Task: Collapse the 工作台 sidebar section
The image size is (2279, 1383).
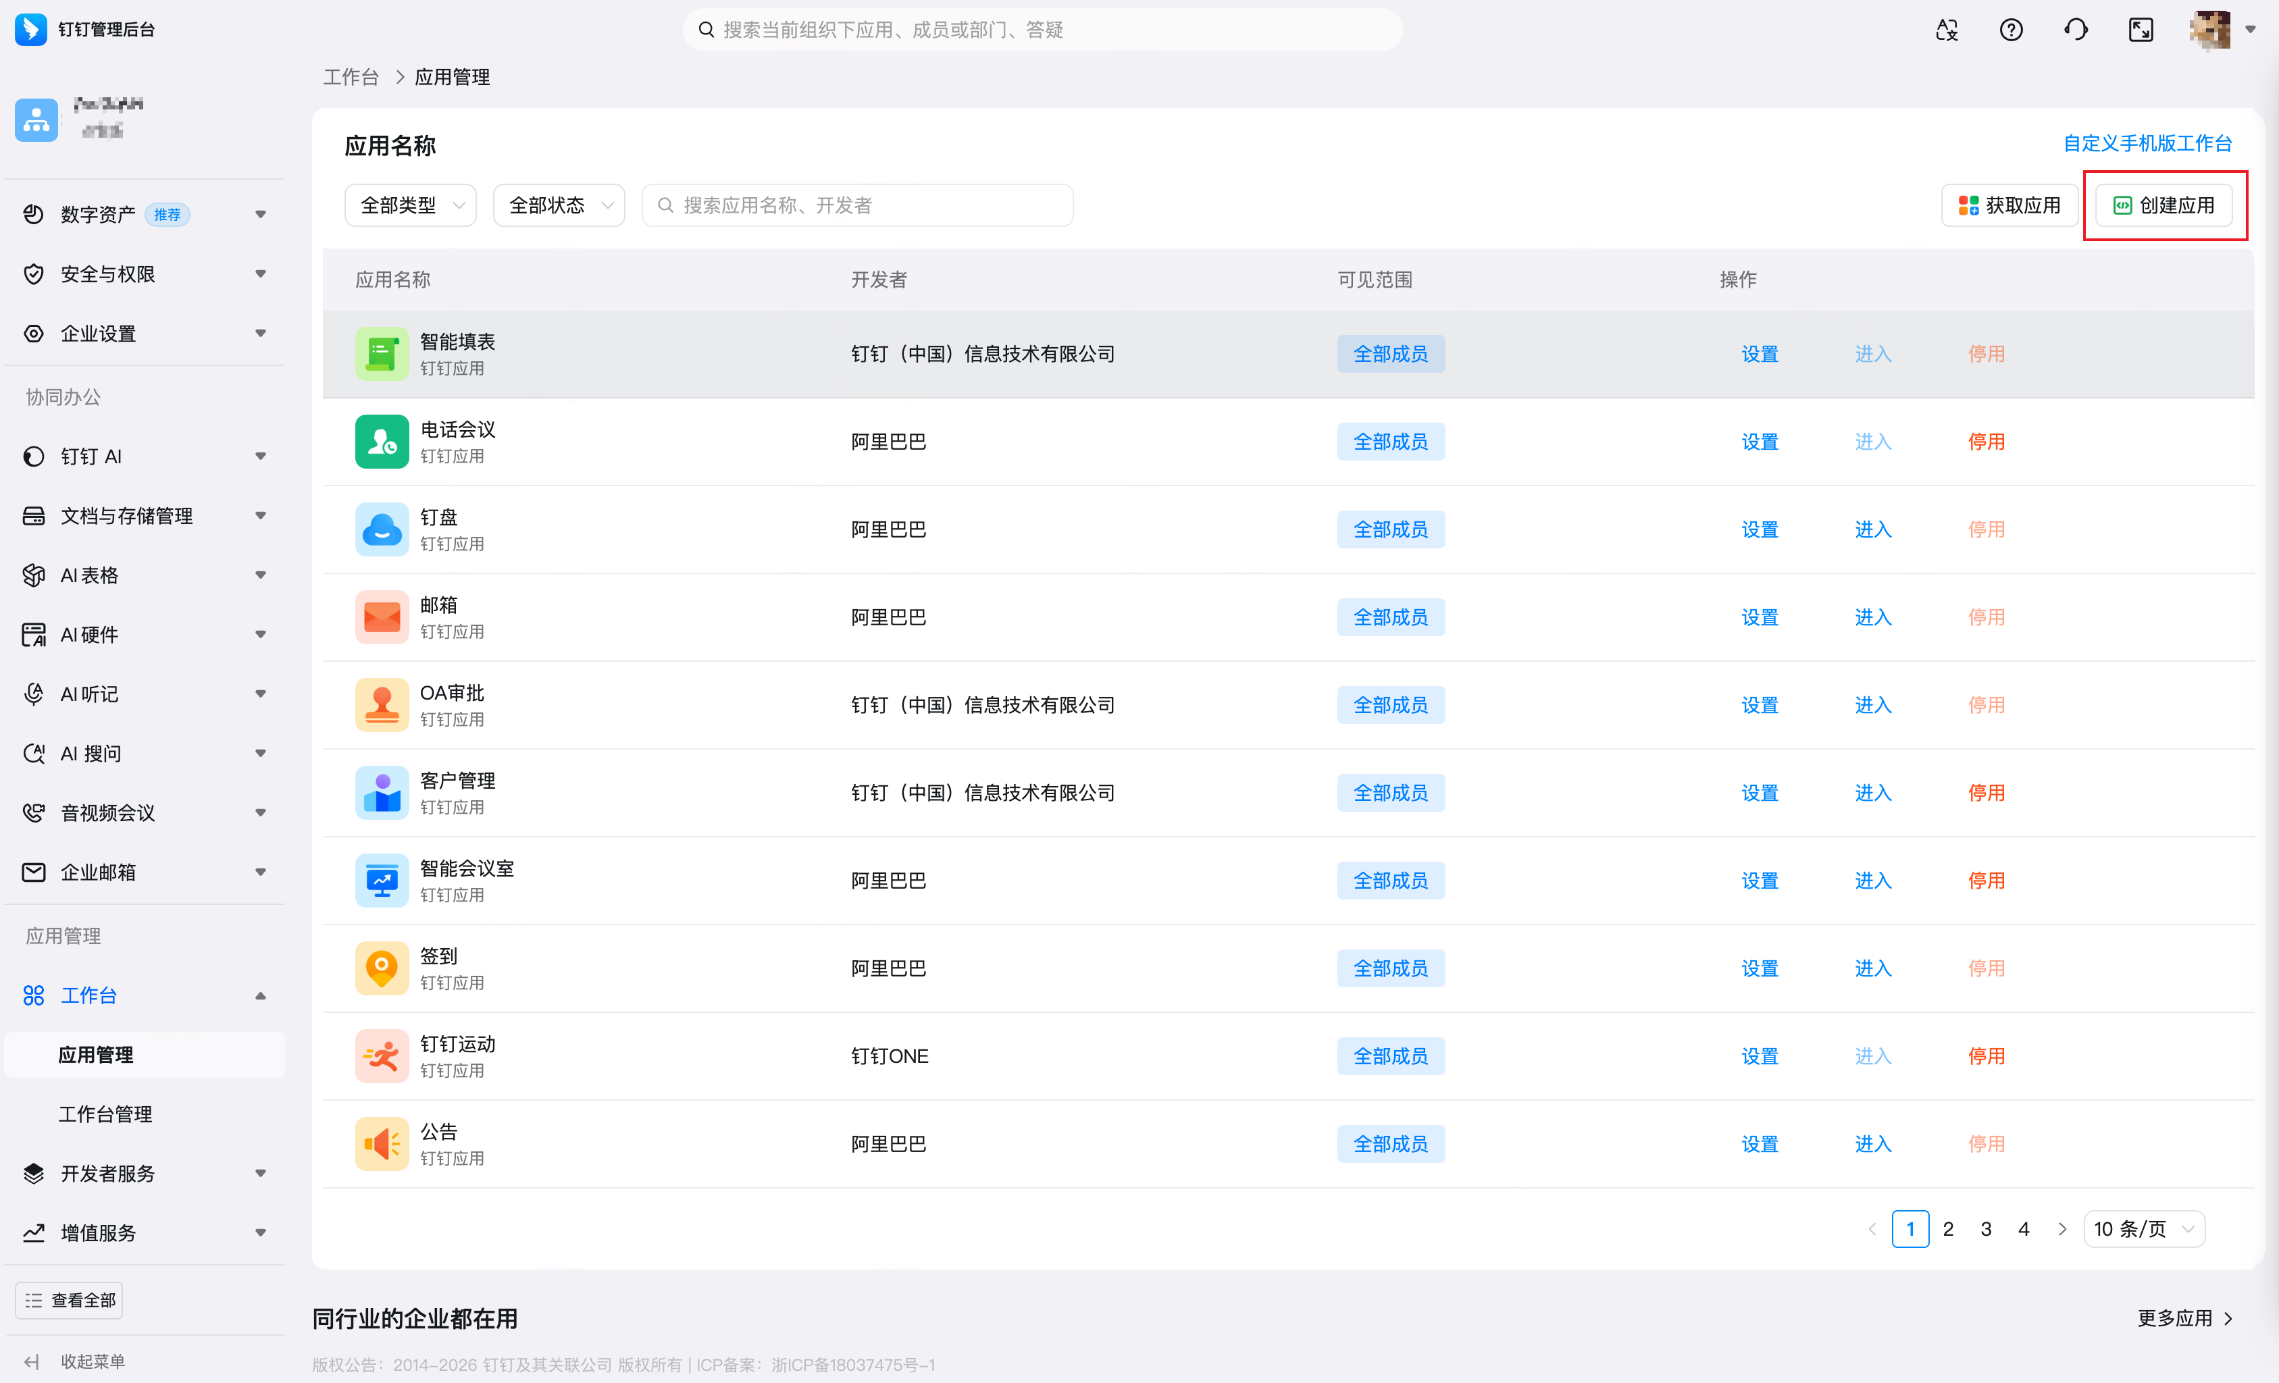Action: click(x=145, y=995)
